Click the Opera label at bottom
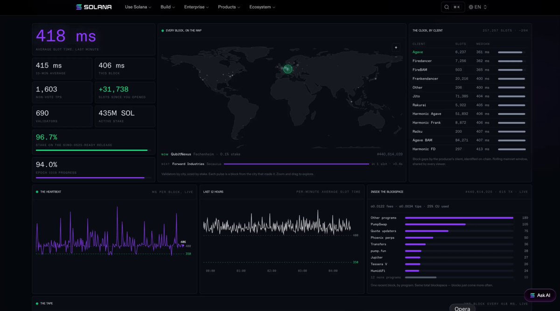The width and height of the screenshot is (560, 311). point(462,309)
